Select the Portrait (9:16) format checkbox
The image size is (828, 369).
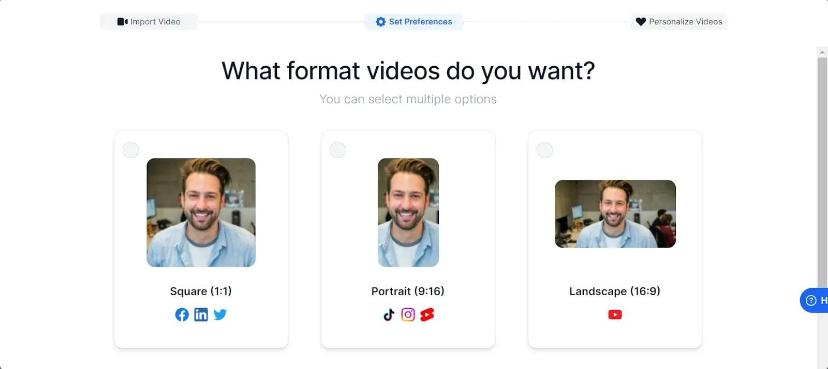[337, 150]
